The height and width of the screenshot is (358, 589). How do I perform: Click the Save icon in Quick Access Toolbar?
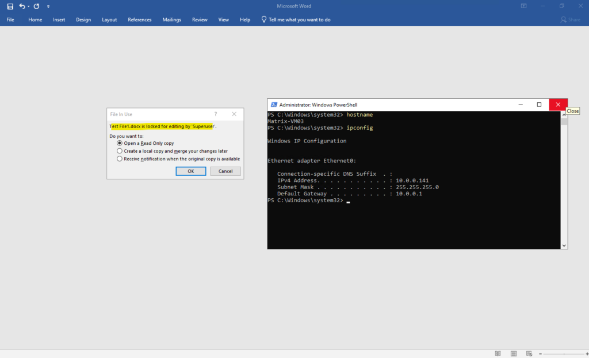pyautogui.click(x=10, y=6)
